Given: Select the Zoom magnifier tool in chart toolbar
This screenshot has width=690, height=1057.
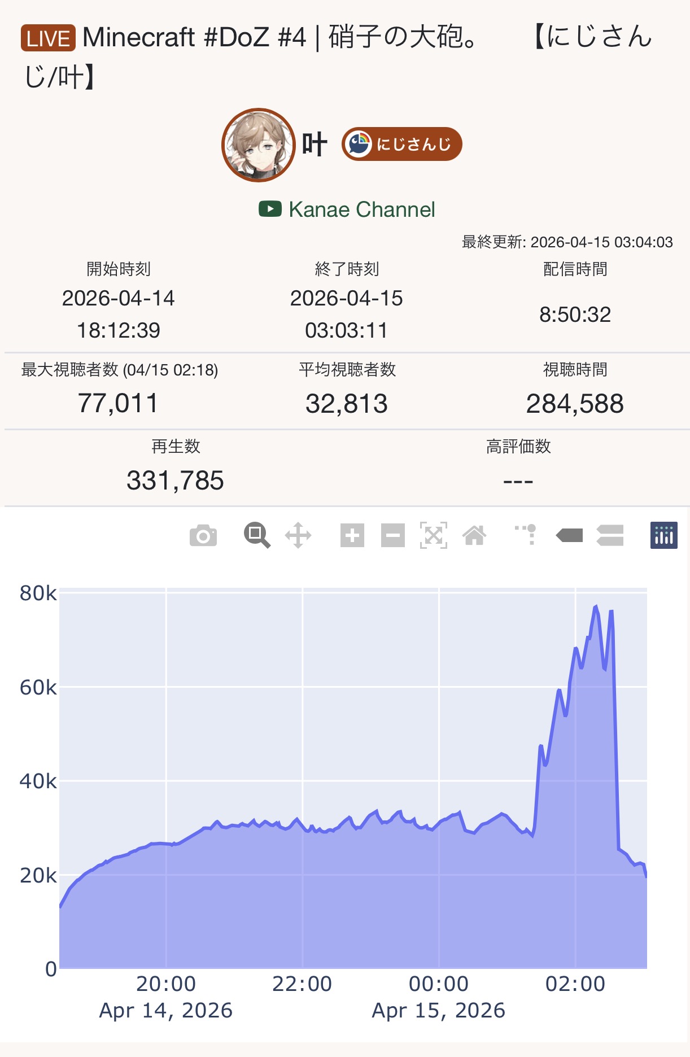Looking at the screenshot, I should coord(257,535).
